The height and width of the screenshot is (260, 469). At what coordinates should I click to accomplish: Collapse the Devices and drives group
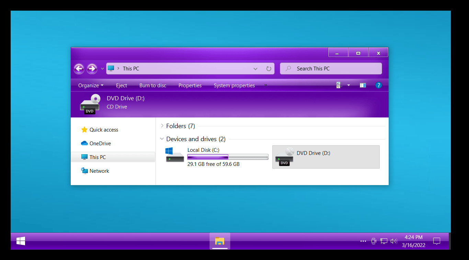click(x=162, y=139)
